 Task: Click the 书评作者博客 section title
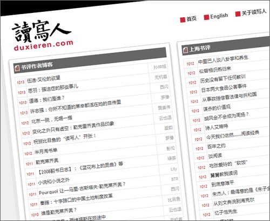(37, 66)
